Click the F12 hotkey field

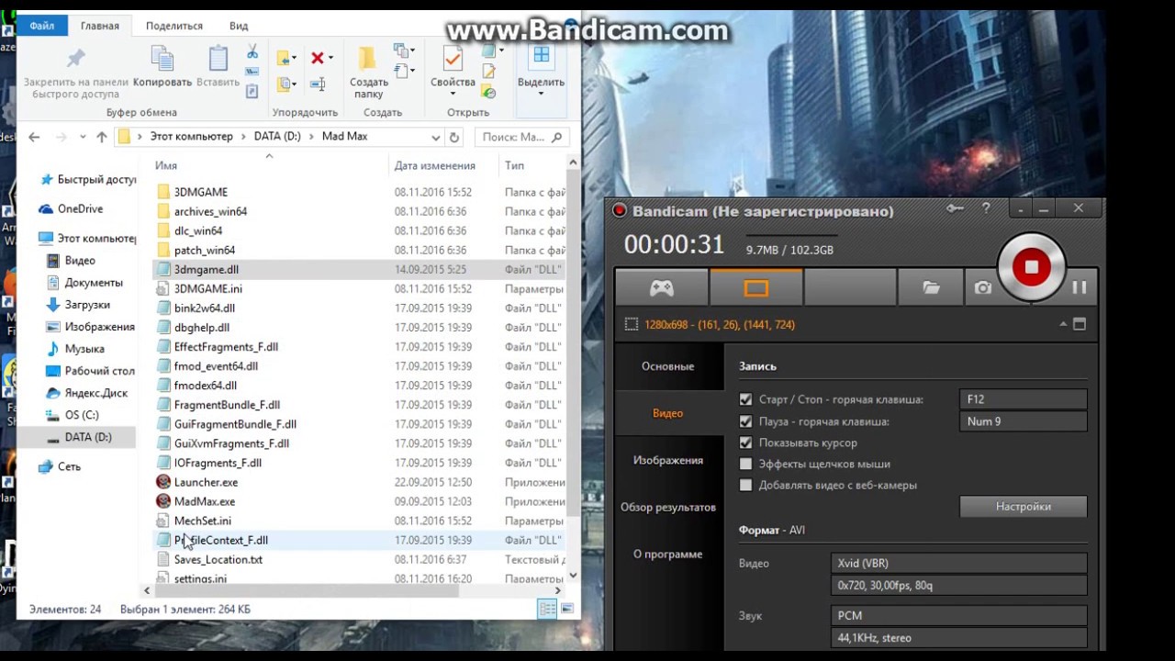1024,399
